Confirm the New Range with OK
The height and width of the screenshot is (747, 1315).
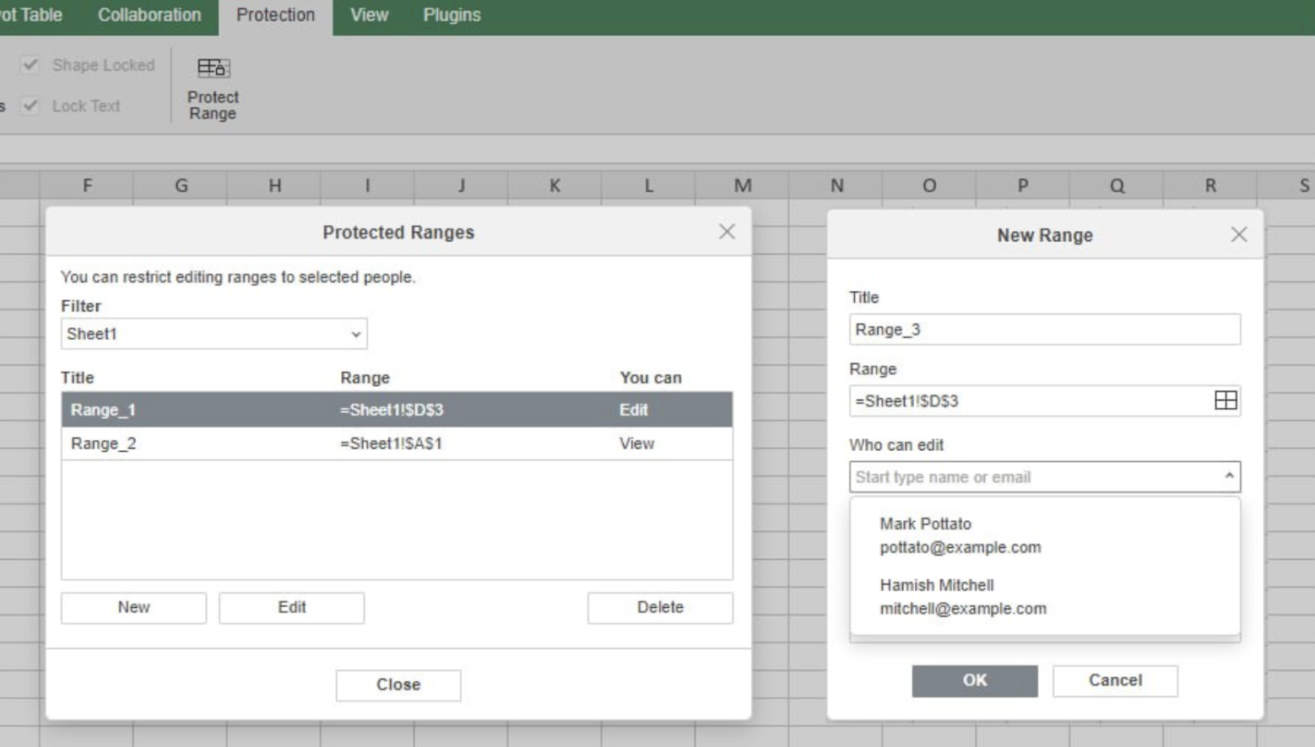(975, 680)
